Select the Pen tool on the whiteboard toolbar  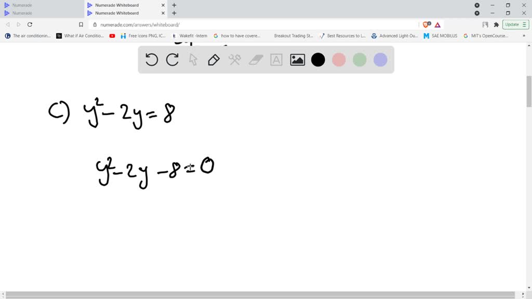tap(214, 60)
